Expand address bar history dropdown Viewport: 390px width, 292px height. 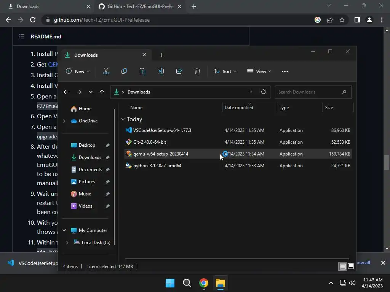coord(251,92)
